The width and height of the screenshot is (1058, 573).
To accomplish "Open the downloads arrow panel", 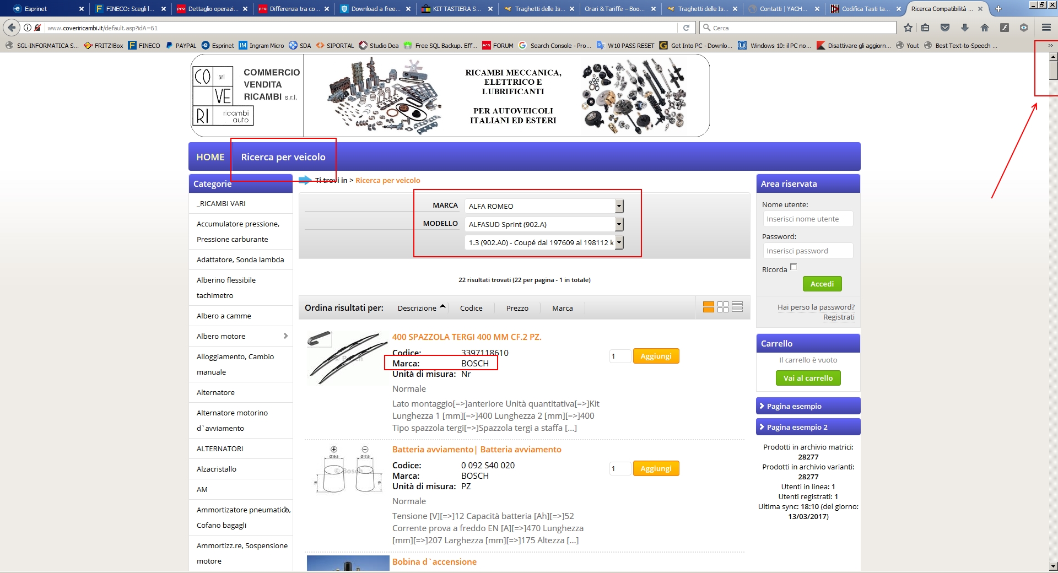I will tap(965, 28).
